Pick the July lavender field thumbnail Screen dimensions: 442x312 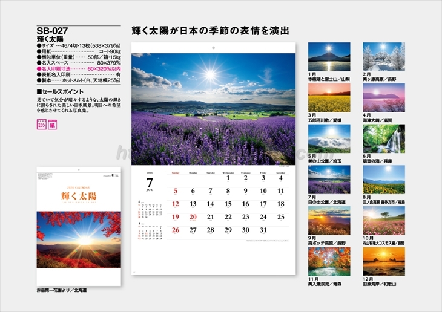pyautogui.click(x=329, y=180)
